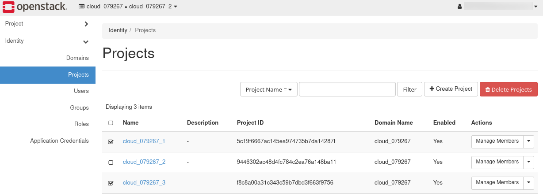Open the Roles page in sidebar
Image resolution: width=543 pixels, height=196 pixels.
coord(81,124)
